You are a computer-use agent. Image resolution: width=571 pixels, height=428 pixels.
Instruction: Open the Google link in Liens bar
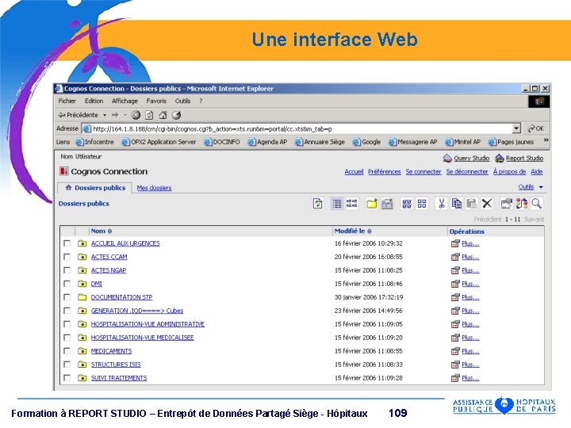(x=366, y=142)
